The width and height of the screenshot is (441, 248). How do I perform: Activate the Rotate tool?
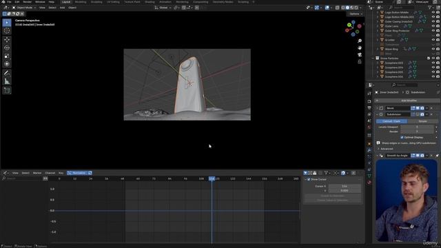pyautogui.click(x=7, y=48)
